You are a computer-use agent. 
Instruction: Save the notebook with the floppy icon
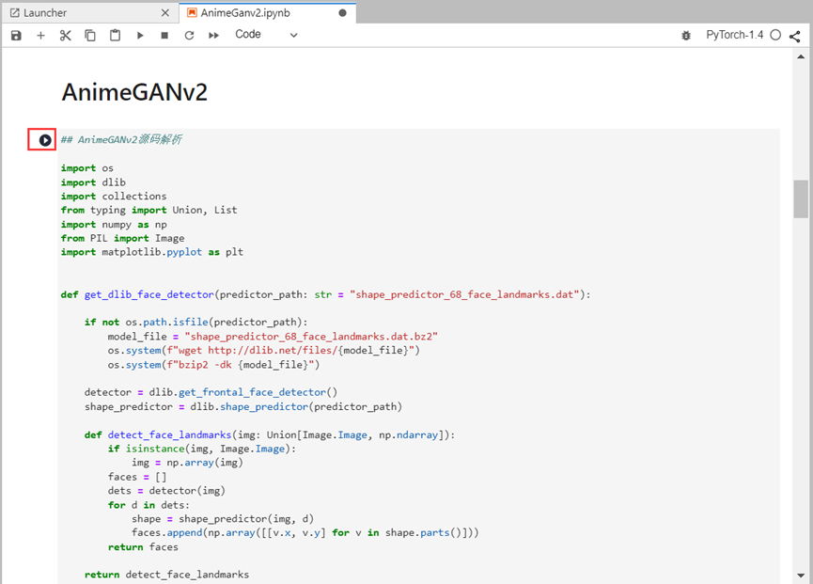coord(16,36)
